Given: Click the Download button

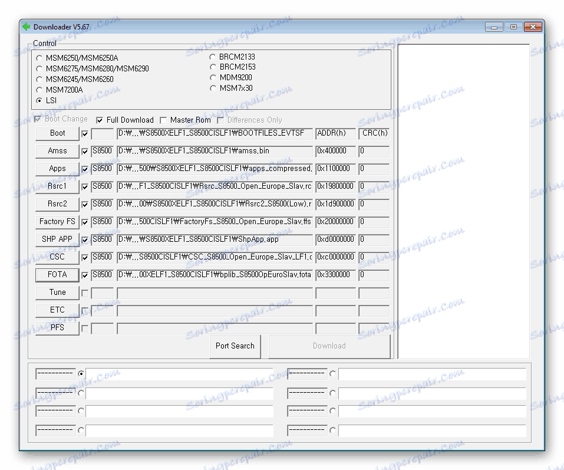Looking at the screenshot, I should [x=329, y=346].
